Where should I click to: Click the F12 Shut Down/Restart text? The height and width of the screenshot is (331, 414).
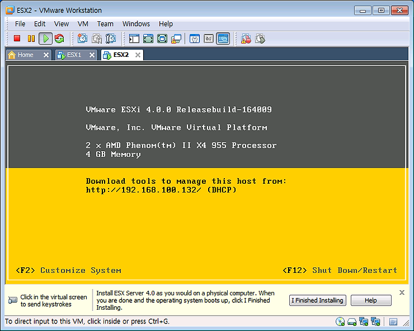click(340, 271)
